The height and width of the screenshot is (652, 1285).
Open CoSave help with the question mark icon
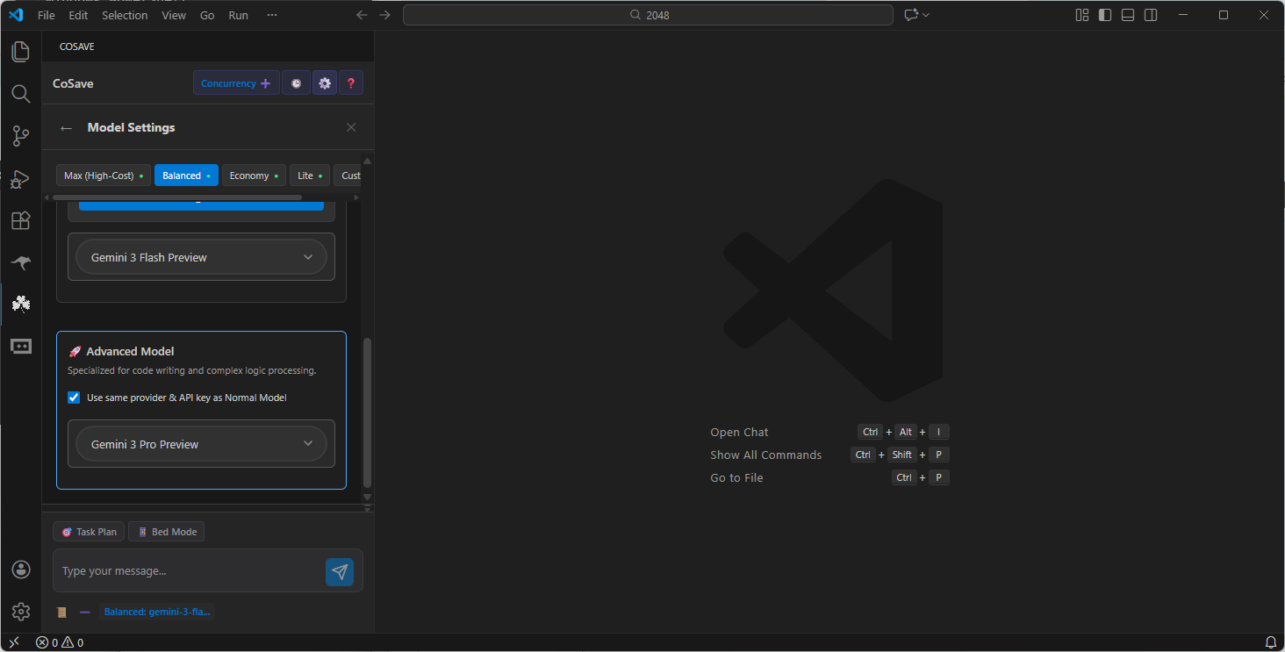[351, 82]
